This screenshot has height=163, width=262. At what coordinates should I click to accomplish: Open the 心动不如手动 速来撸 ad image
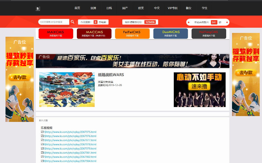tap(200, 90)
